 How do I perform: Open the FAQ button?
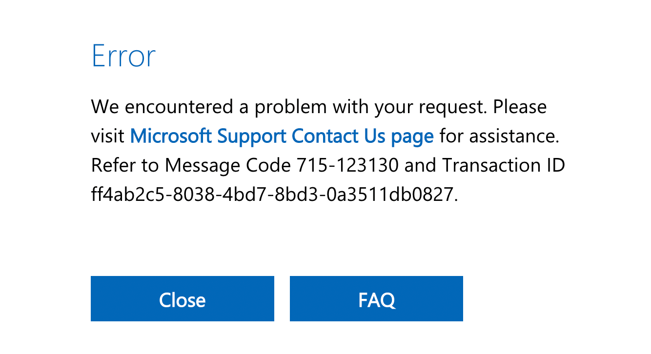coord(376,299)
